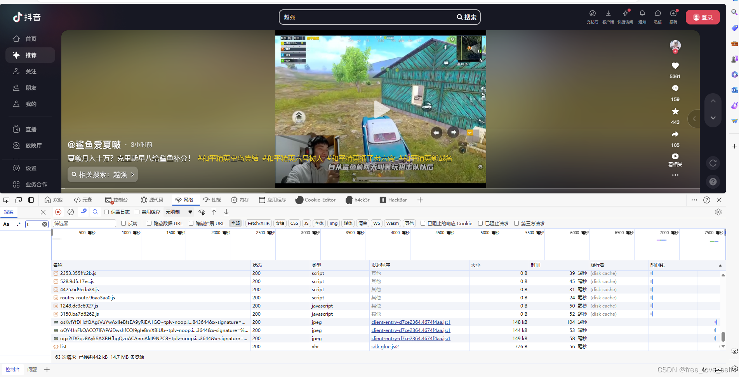Click DevTools inspect element icon

point(6,200)
